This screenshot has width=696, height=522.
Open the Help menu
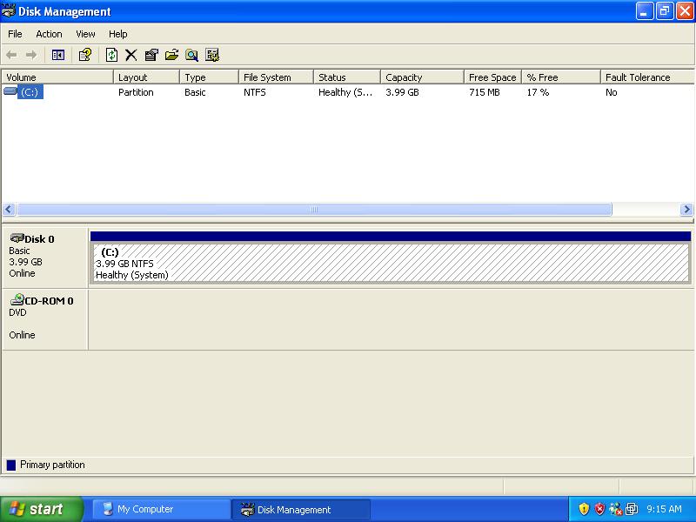pyautogui.click(x=117, y=34)
